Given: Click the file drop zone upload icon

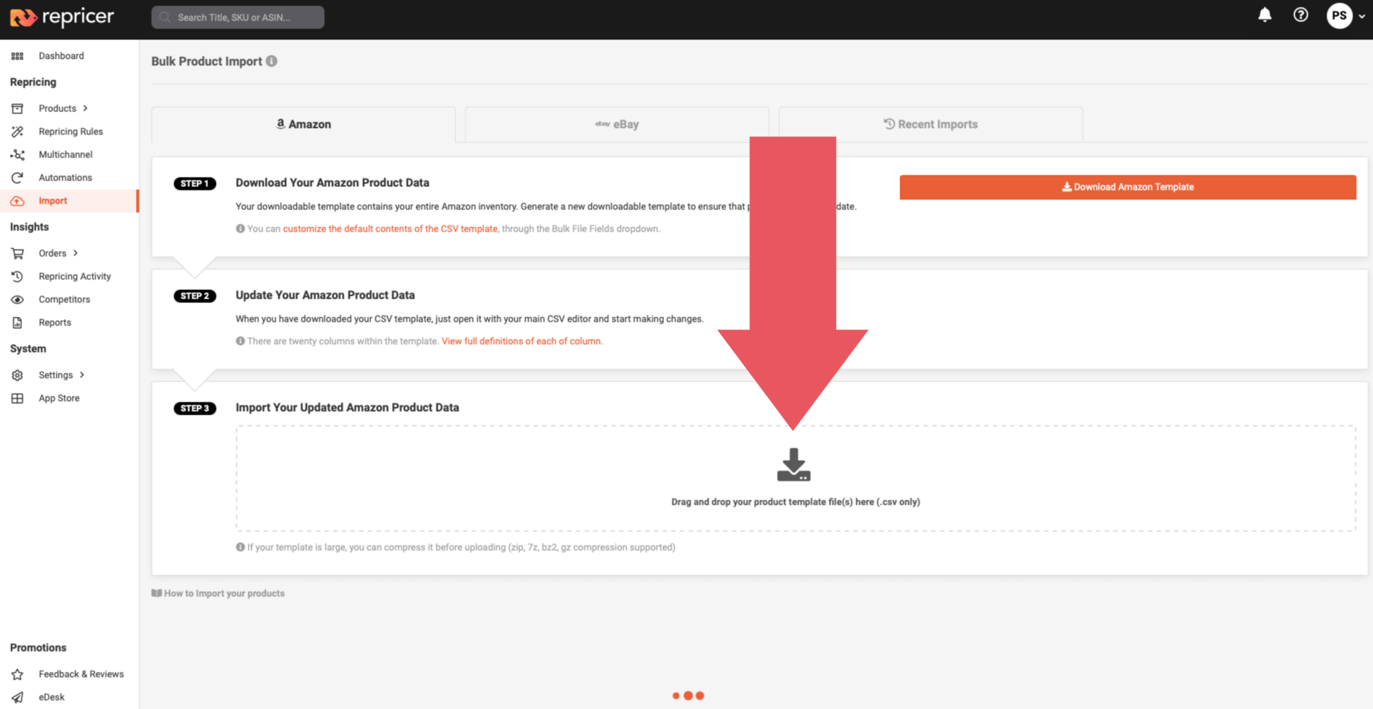Looking at the screenshot, I should pos(794,465).
